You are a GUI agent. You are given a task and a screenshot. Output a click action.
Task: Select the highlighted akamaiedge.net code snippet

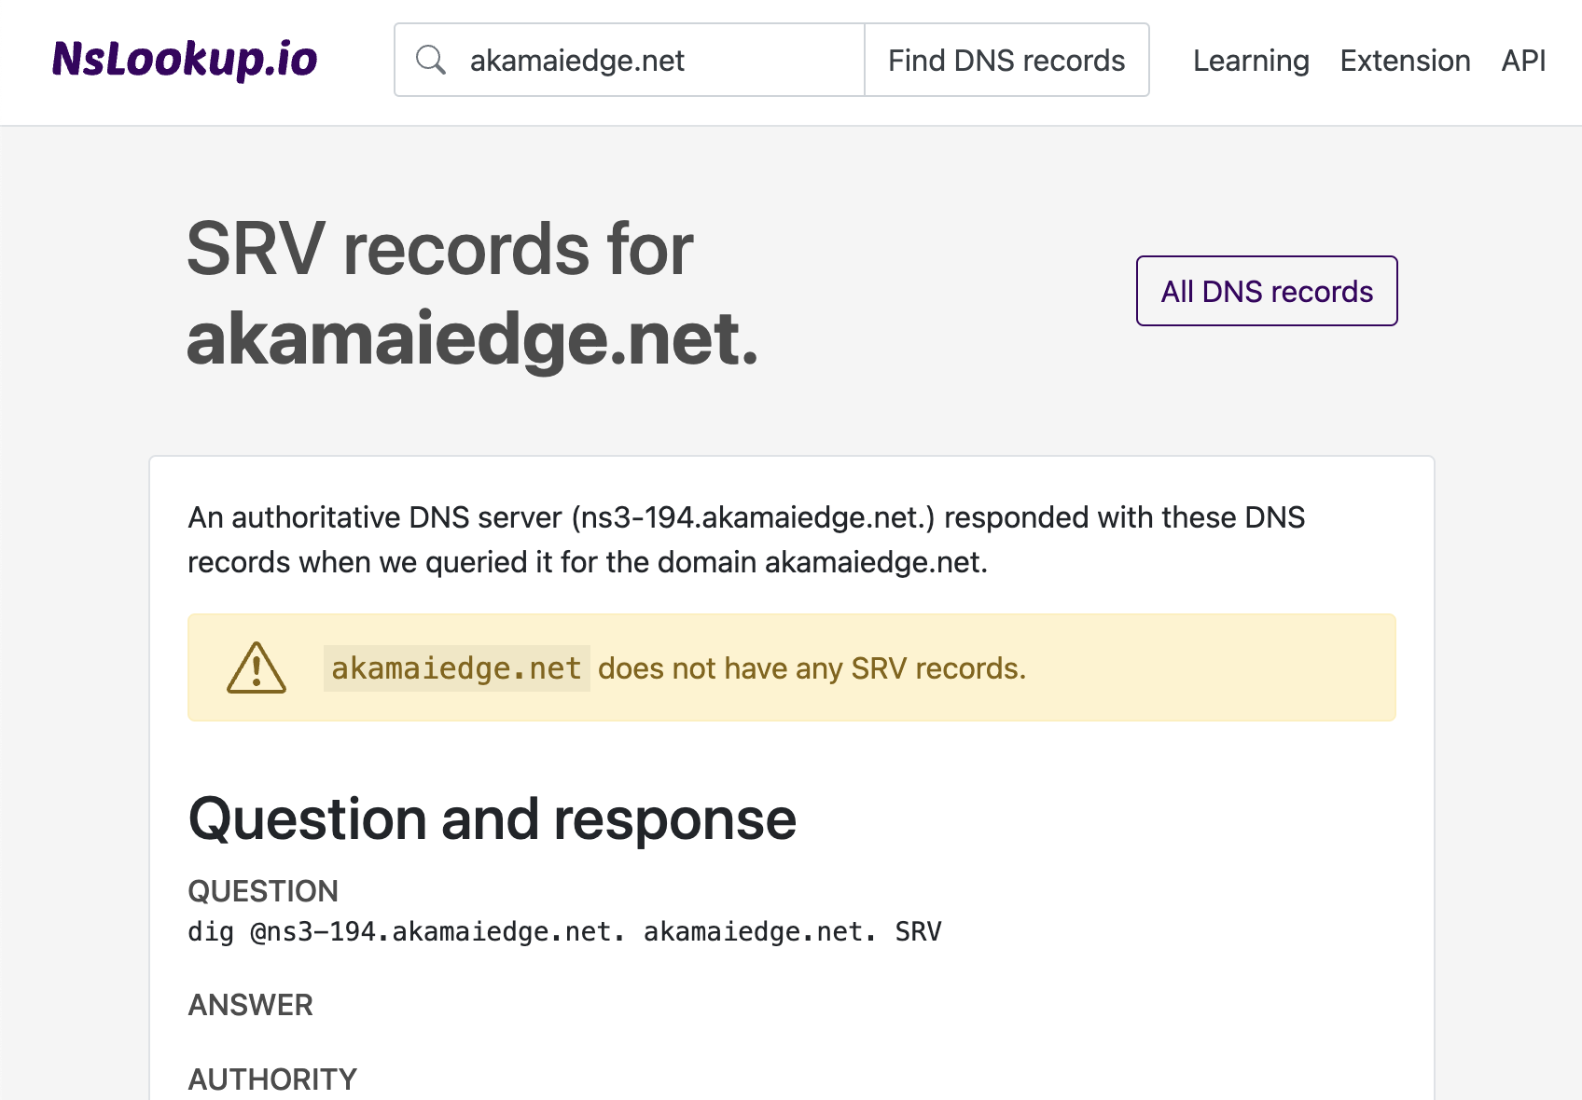click(x=456, y=667)
